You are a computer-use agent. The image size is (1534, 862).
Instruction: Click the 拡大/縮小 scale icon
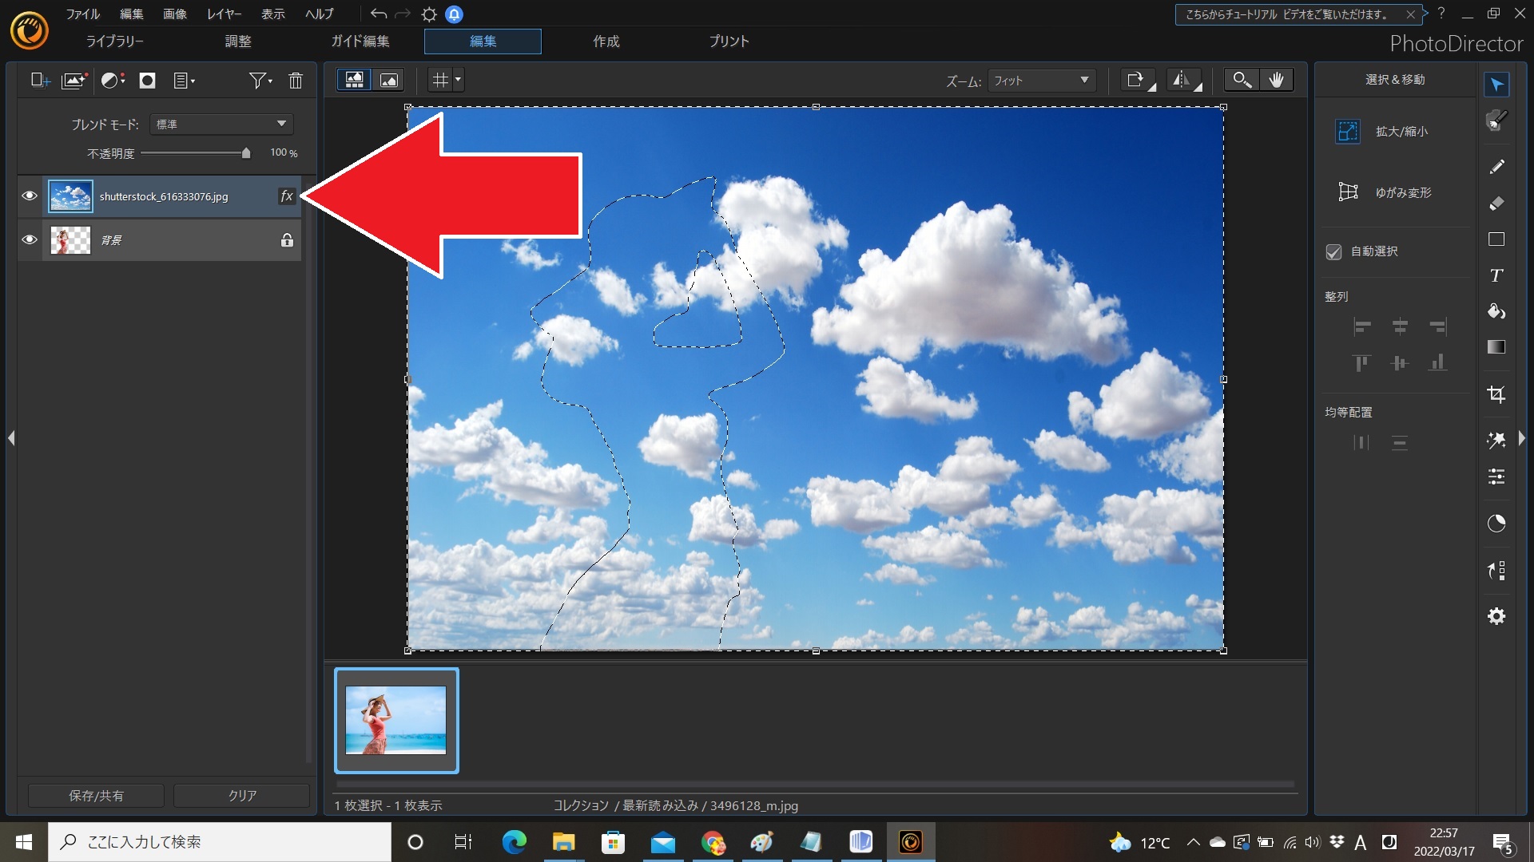tap(1348, 131)
